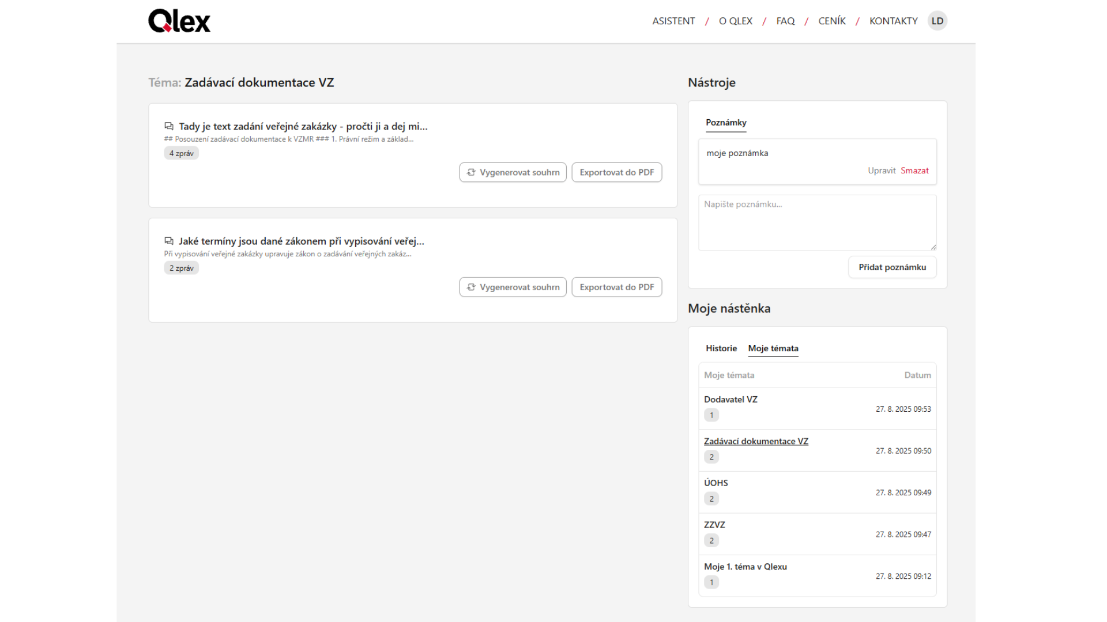This screenshot has height=622, width=1107.
Task: Open conversation 'Tady je text zadání veřejné zakázky'
Action: tap(303, 126)
